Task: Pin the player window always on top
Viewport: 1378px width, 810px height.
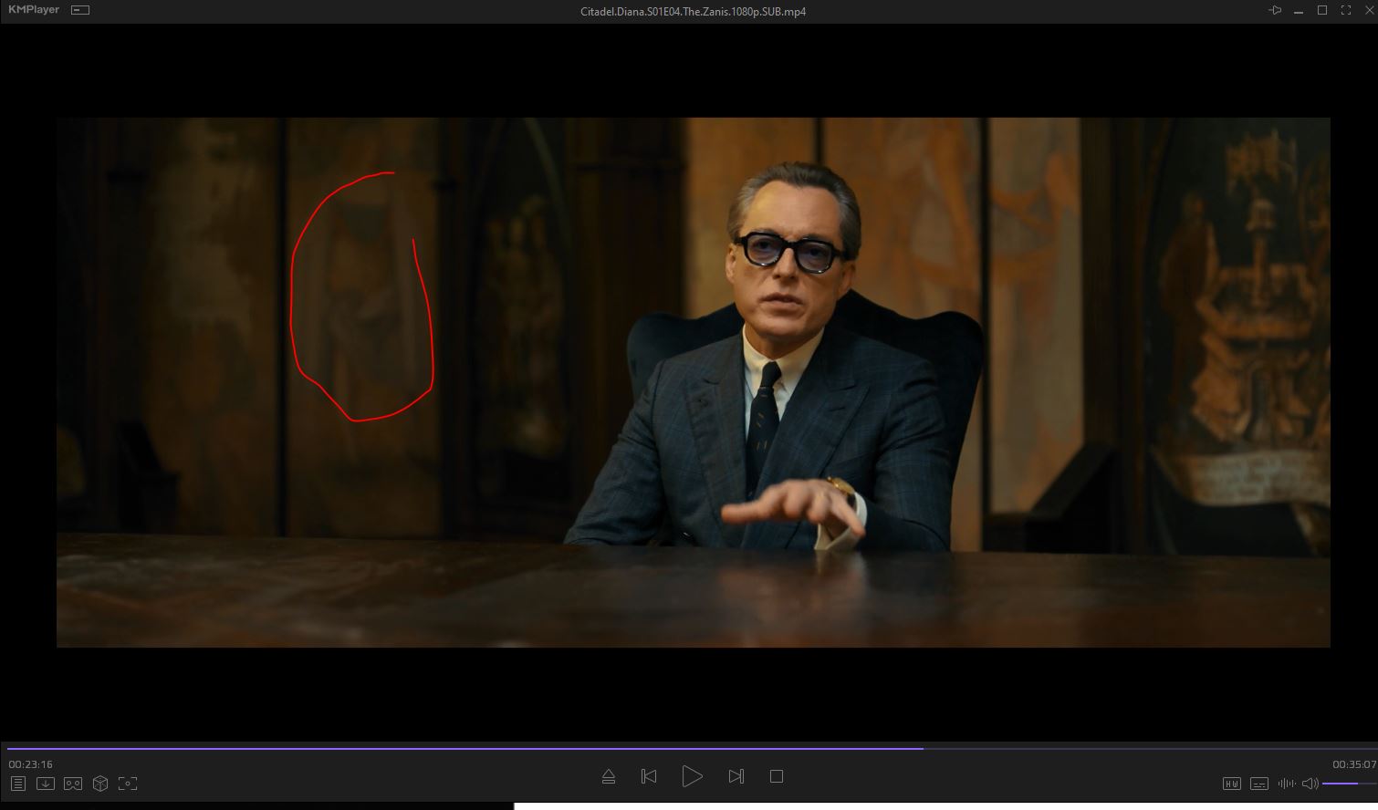Action: [x=1275, y=11]
